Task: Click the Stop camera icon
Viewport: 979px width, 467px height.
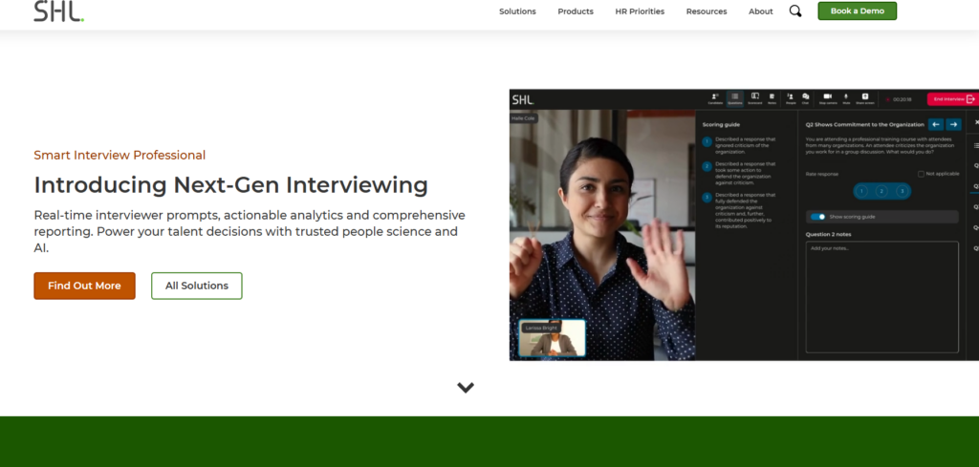Action: 828,98
